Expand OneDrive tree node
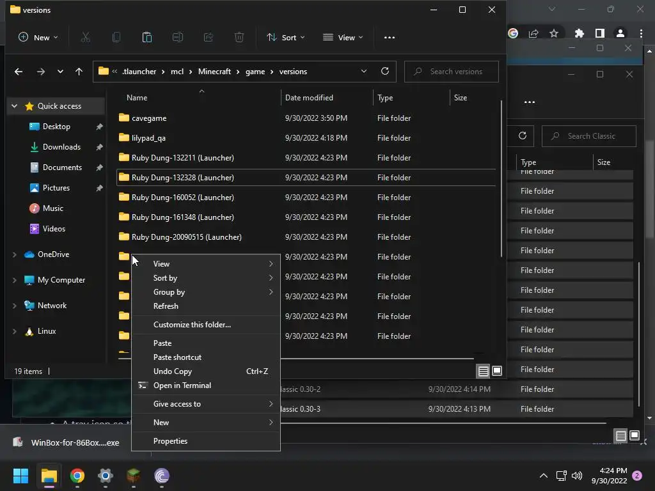Viewport: 655px width, 491px height. click(x=14, y=254)
